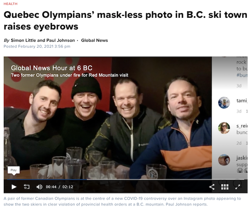The width and height of the screenshot is (249, 210).
Task: Open the video grid playlist icon
Action: tap(225, 187)
